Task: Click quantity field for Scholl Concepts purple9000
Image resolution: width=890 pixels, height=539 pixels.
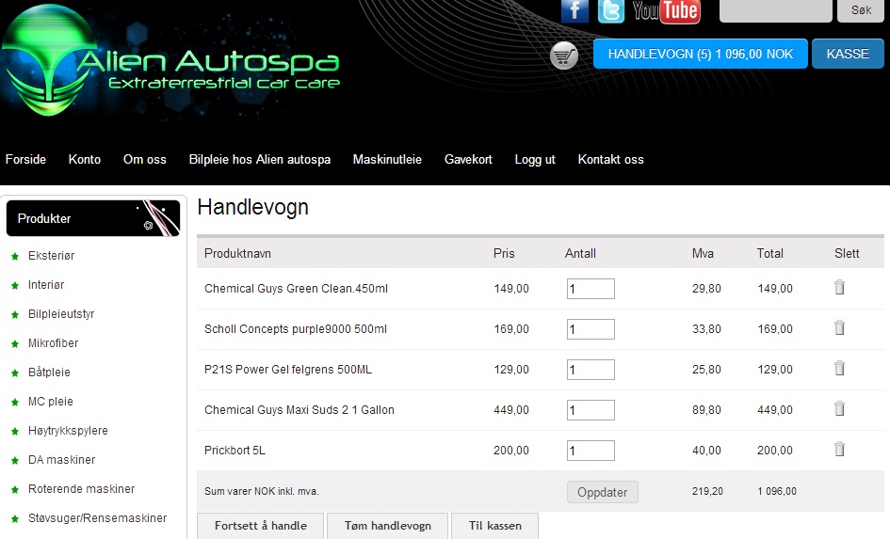Action: [591, 328]
